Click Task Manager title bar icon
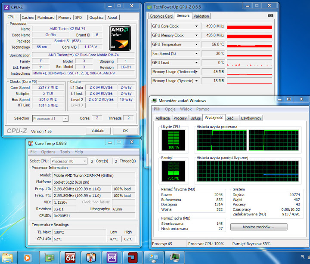310x264 pixels. [154, 101]
